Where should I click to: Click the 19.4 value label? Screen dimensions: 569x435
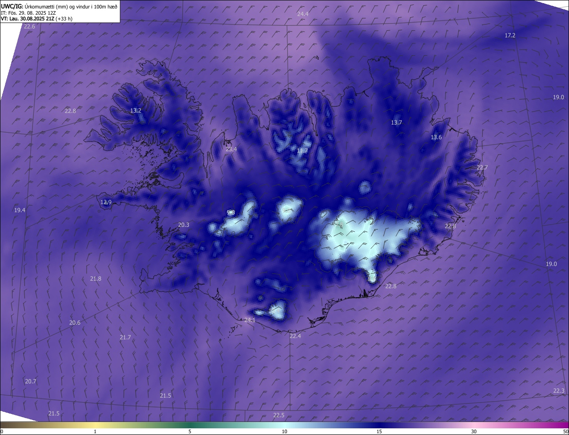pyautogui.click(x=20, y=210)
